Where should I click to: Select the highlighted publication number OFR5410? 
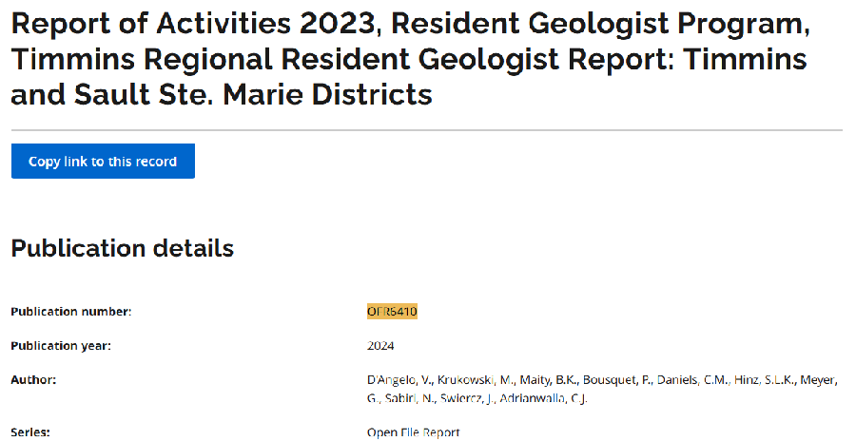click(392, 311)
